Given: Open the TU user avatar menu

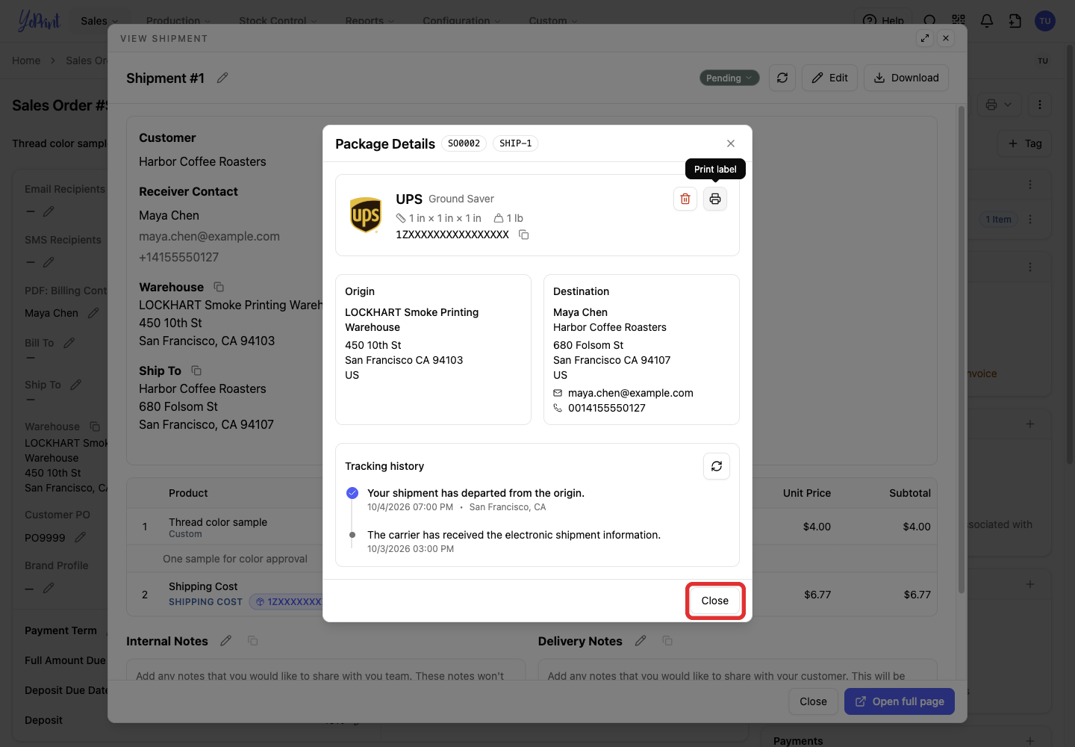Looking at the screenshot, I should click(1045, 21).
